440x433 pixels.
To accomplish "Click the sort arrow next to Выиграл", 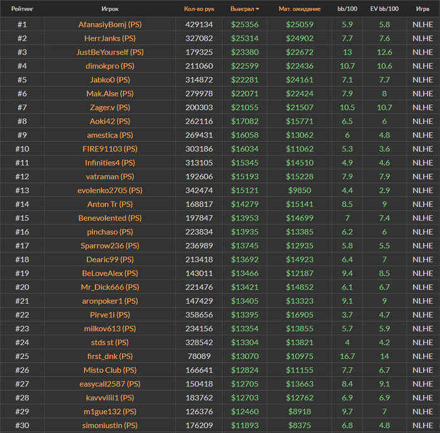I will 258,9.
